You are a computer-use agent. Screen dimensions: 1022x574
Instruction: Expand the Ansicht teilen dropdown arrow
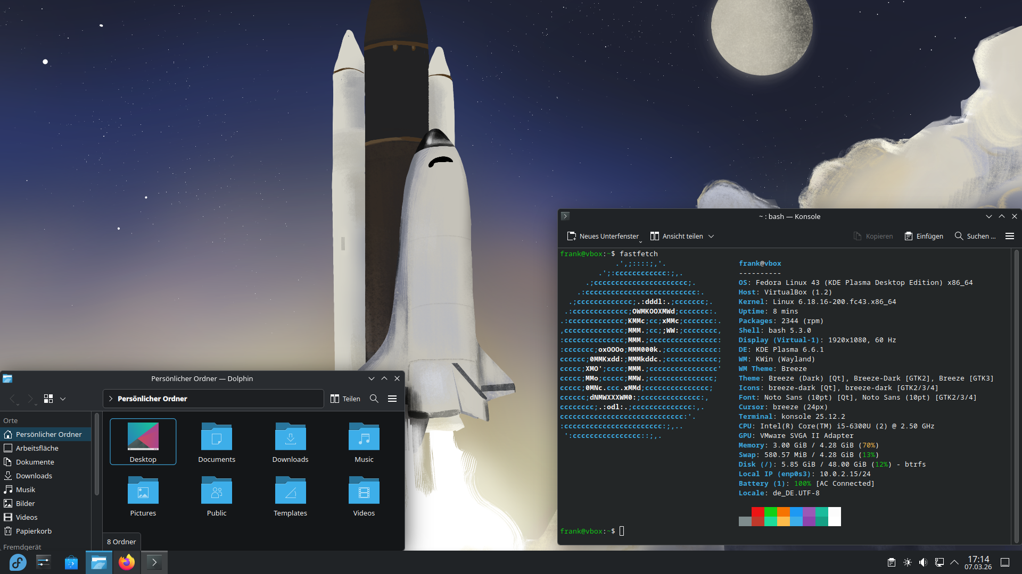(711, 236)
